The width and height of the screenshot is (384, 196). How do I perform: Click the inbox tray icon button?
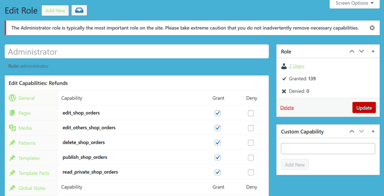coord(79,10)
